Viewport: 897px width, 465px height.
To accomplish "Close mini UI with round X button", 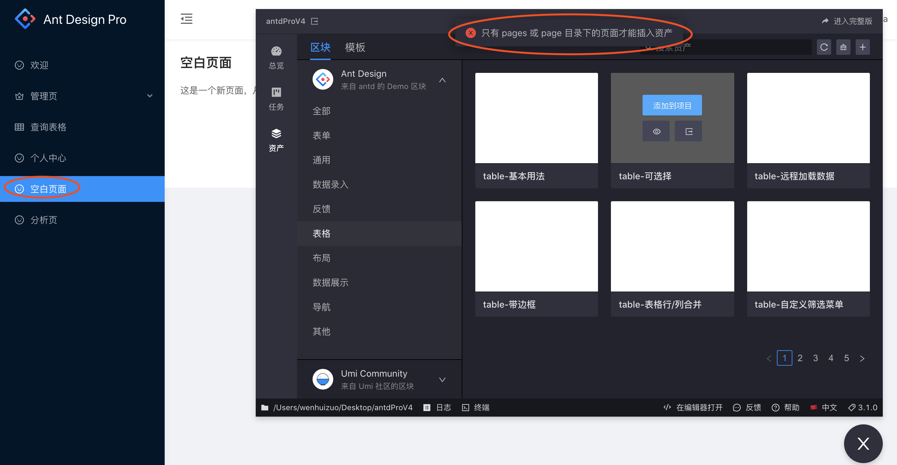I will click(x=863, y=443).
